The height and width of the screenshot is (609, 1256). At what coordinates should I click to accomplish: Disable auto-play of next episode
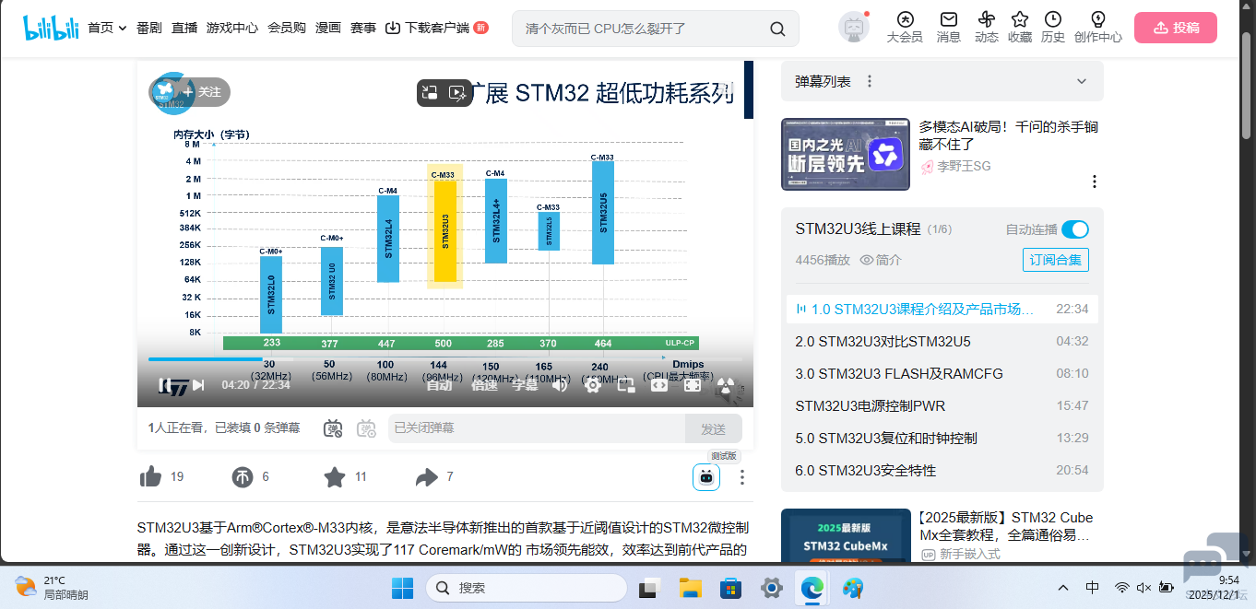[1076, 229]
